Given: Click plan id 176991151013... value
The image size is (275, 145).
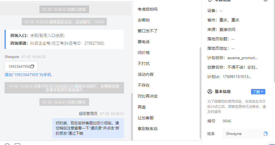Looking at the screenshot, I should click(237, 77).
